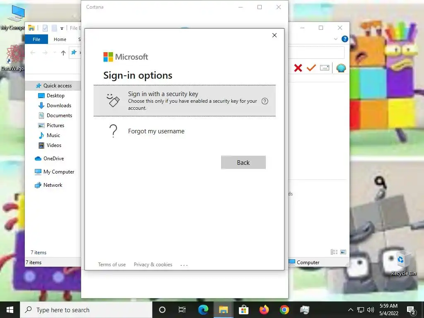Open Customize Quick Access Toolbar dropdown
The image size is (424, 318).
pos(62,28)
